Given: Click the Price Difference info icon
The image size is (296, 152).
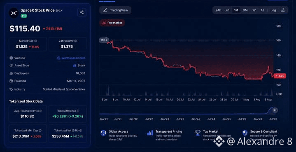Looking at the screenshot, I should tap(78, 111).
